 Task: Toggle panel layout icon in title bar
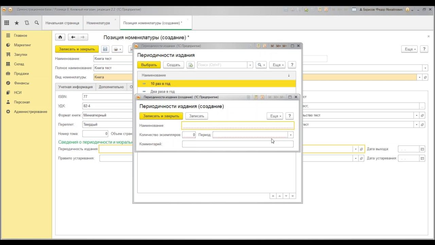coord(354,10)
